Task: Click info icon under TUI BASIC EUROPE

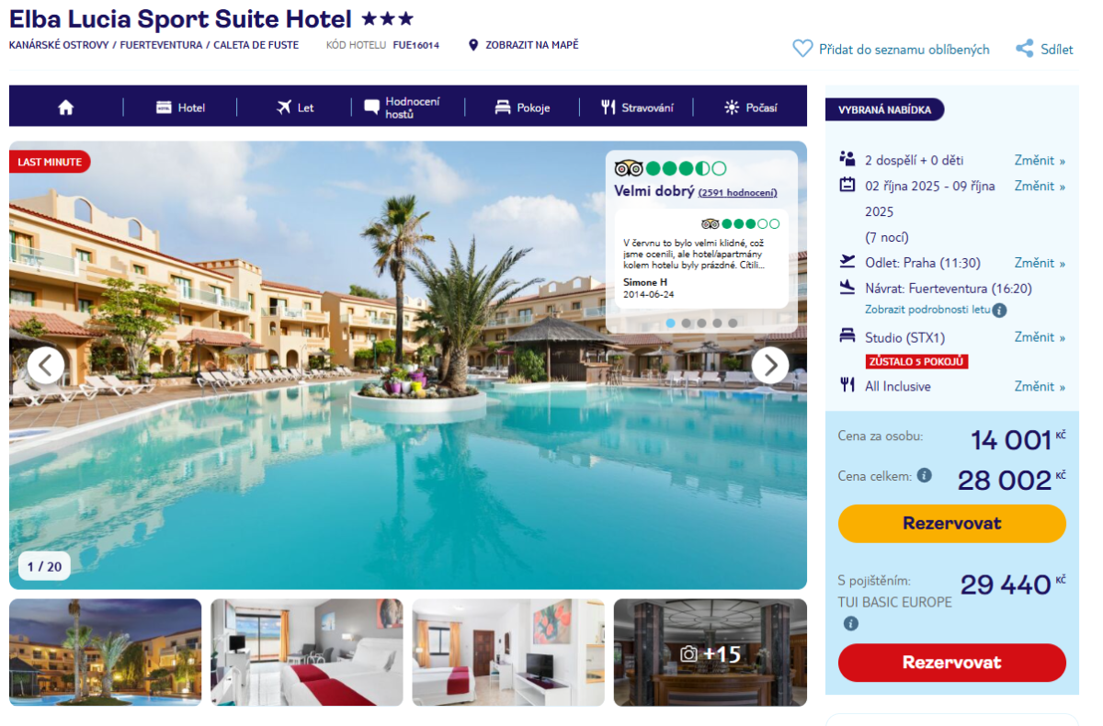Action: click(851, 623)
